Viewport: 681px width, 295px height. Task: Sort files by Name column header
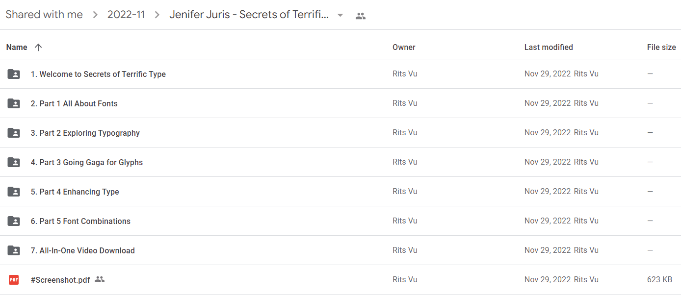[17, 47]
